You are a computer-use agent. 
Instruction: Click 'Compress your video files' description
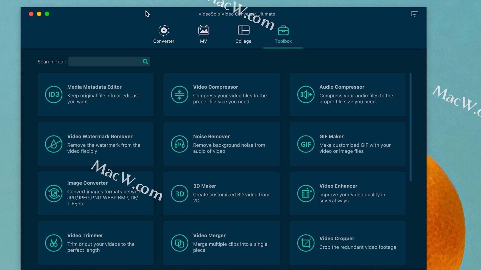230,99
